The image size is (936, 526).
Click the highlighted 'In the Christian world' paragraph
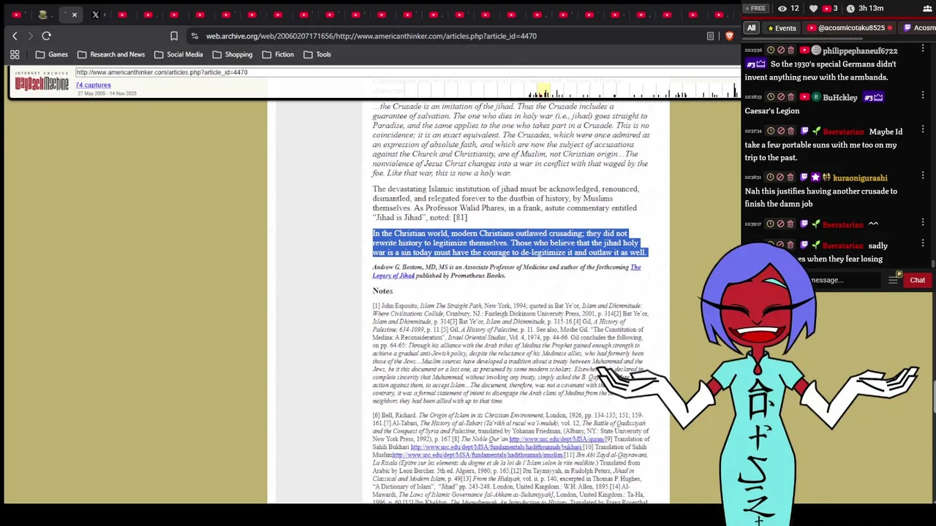click(x=509, y=243)
